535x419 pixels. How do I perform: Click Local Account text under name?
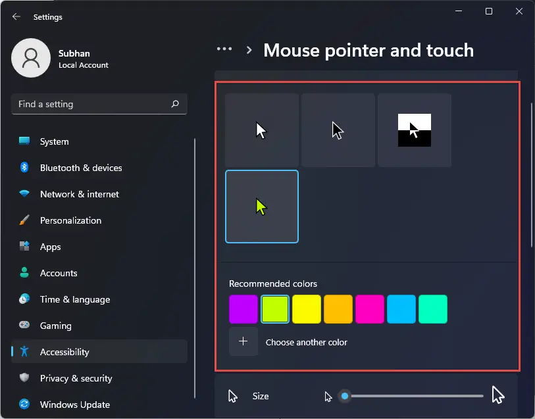[84, 64]
